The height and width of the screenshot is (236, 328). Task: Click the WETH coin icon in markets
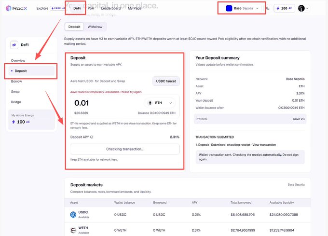tap(73, 230)
